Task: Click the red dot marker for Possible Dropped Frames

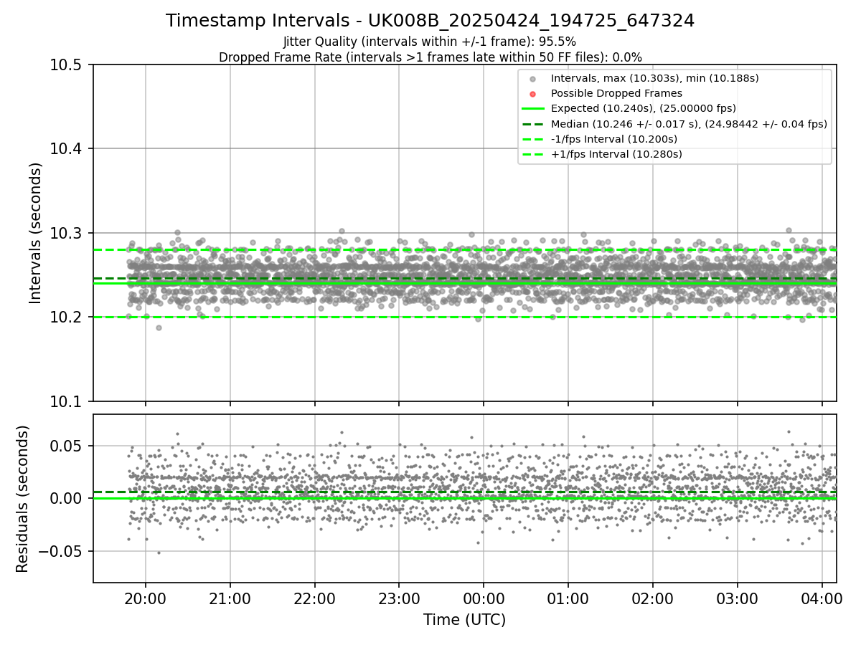Action: click(x=532, y=94)
